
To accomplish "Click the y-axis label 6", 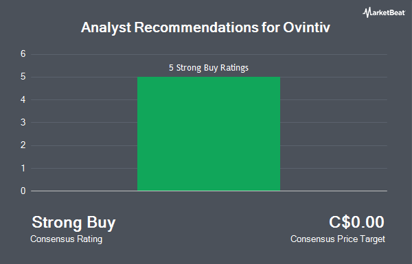I will point(23,54).
